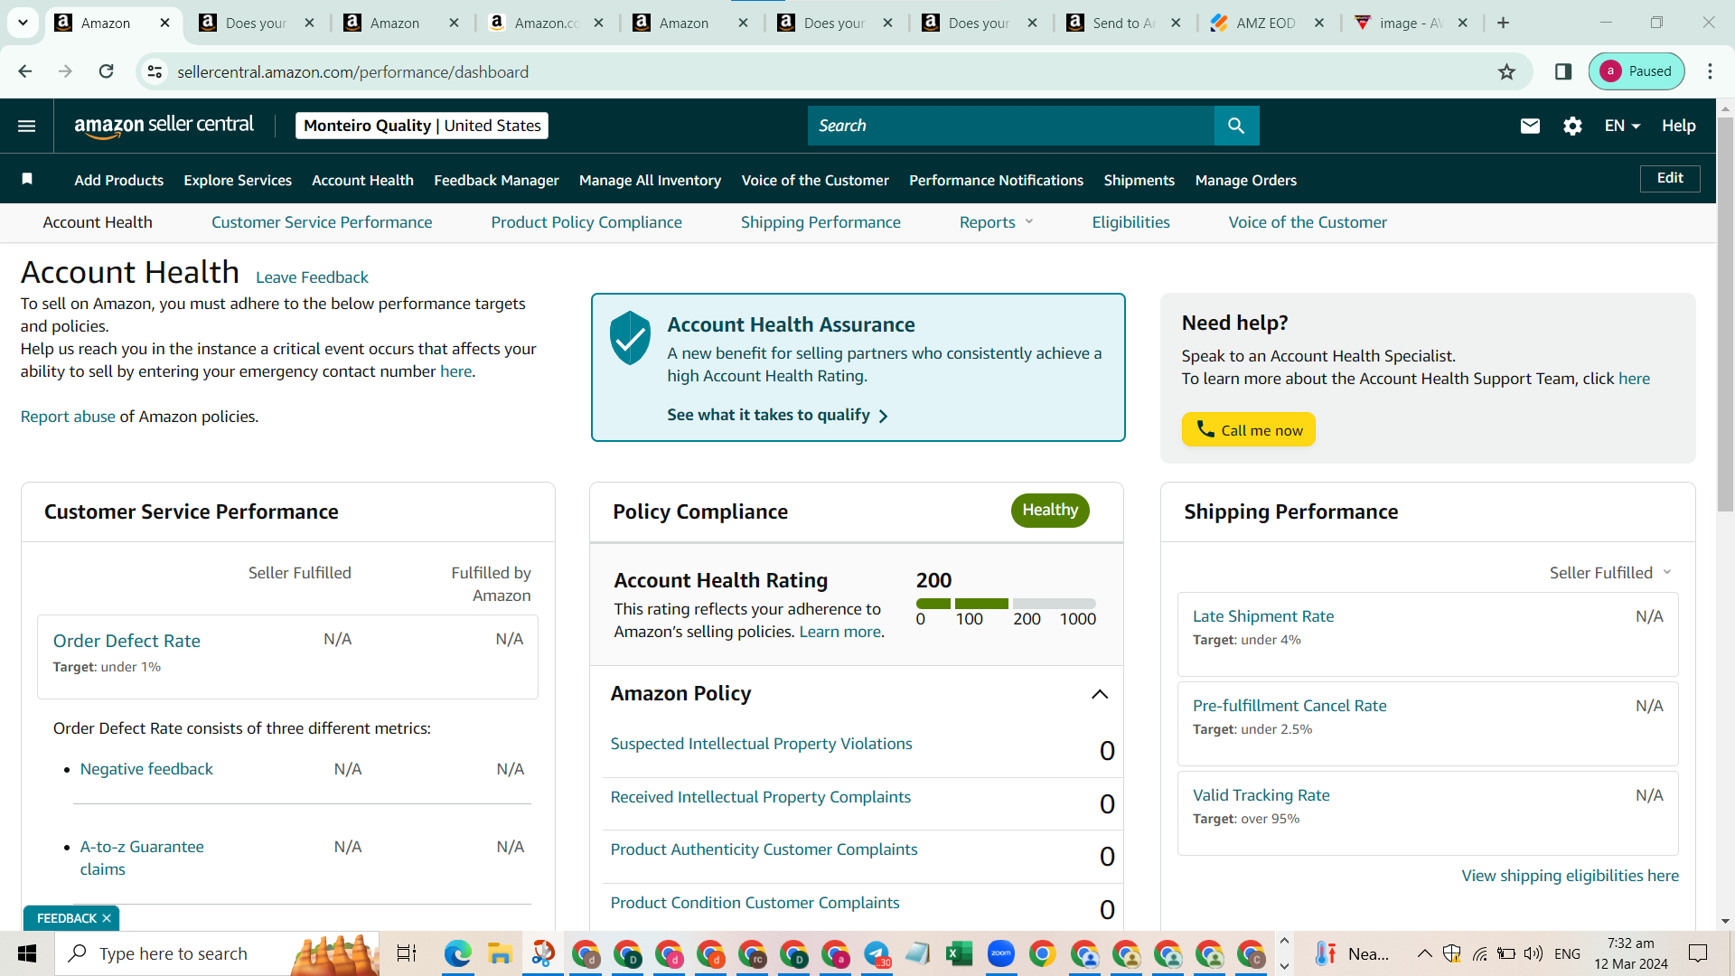This screenshot has width=1735, height=976.
Task: Open Performance Notifications
Action: tap(996, 180)
